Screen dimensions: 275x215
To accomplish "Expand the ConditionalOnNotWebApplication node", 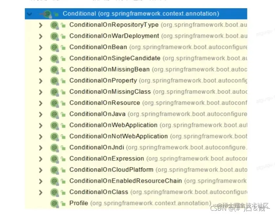I will [40, 137].
